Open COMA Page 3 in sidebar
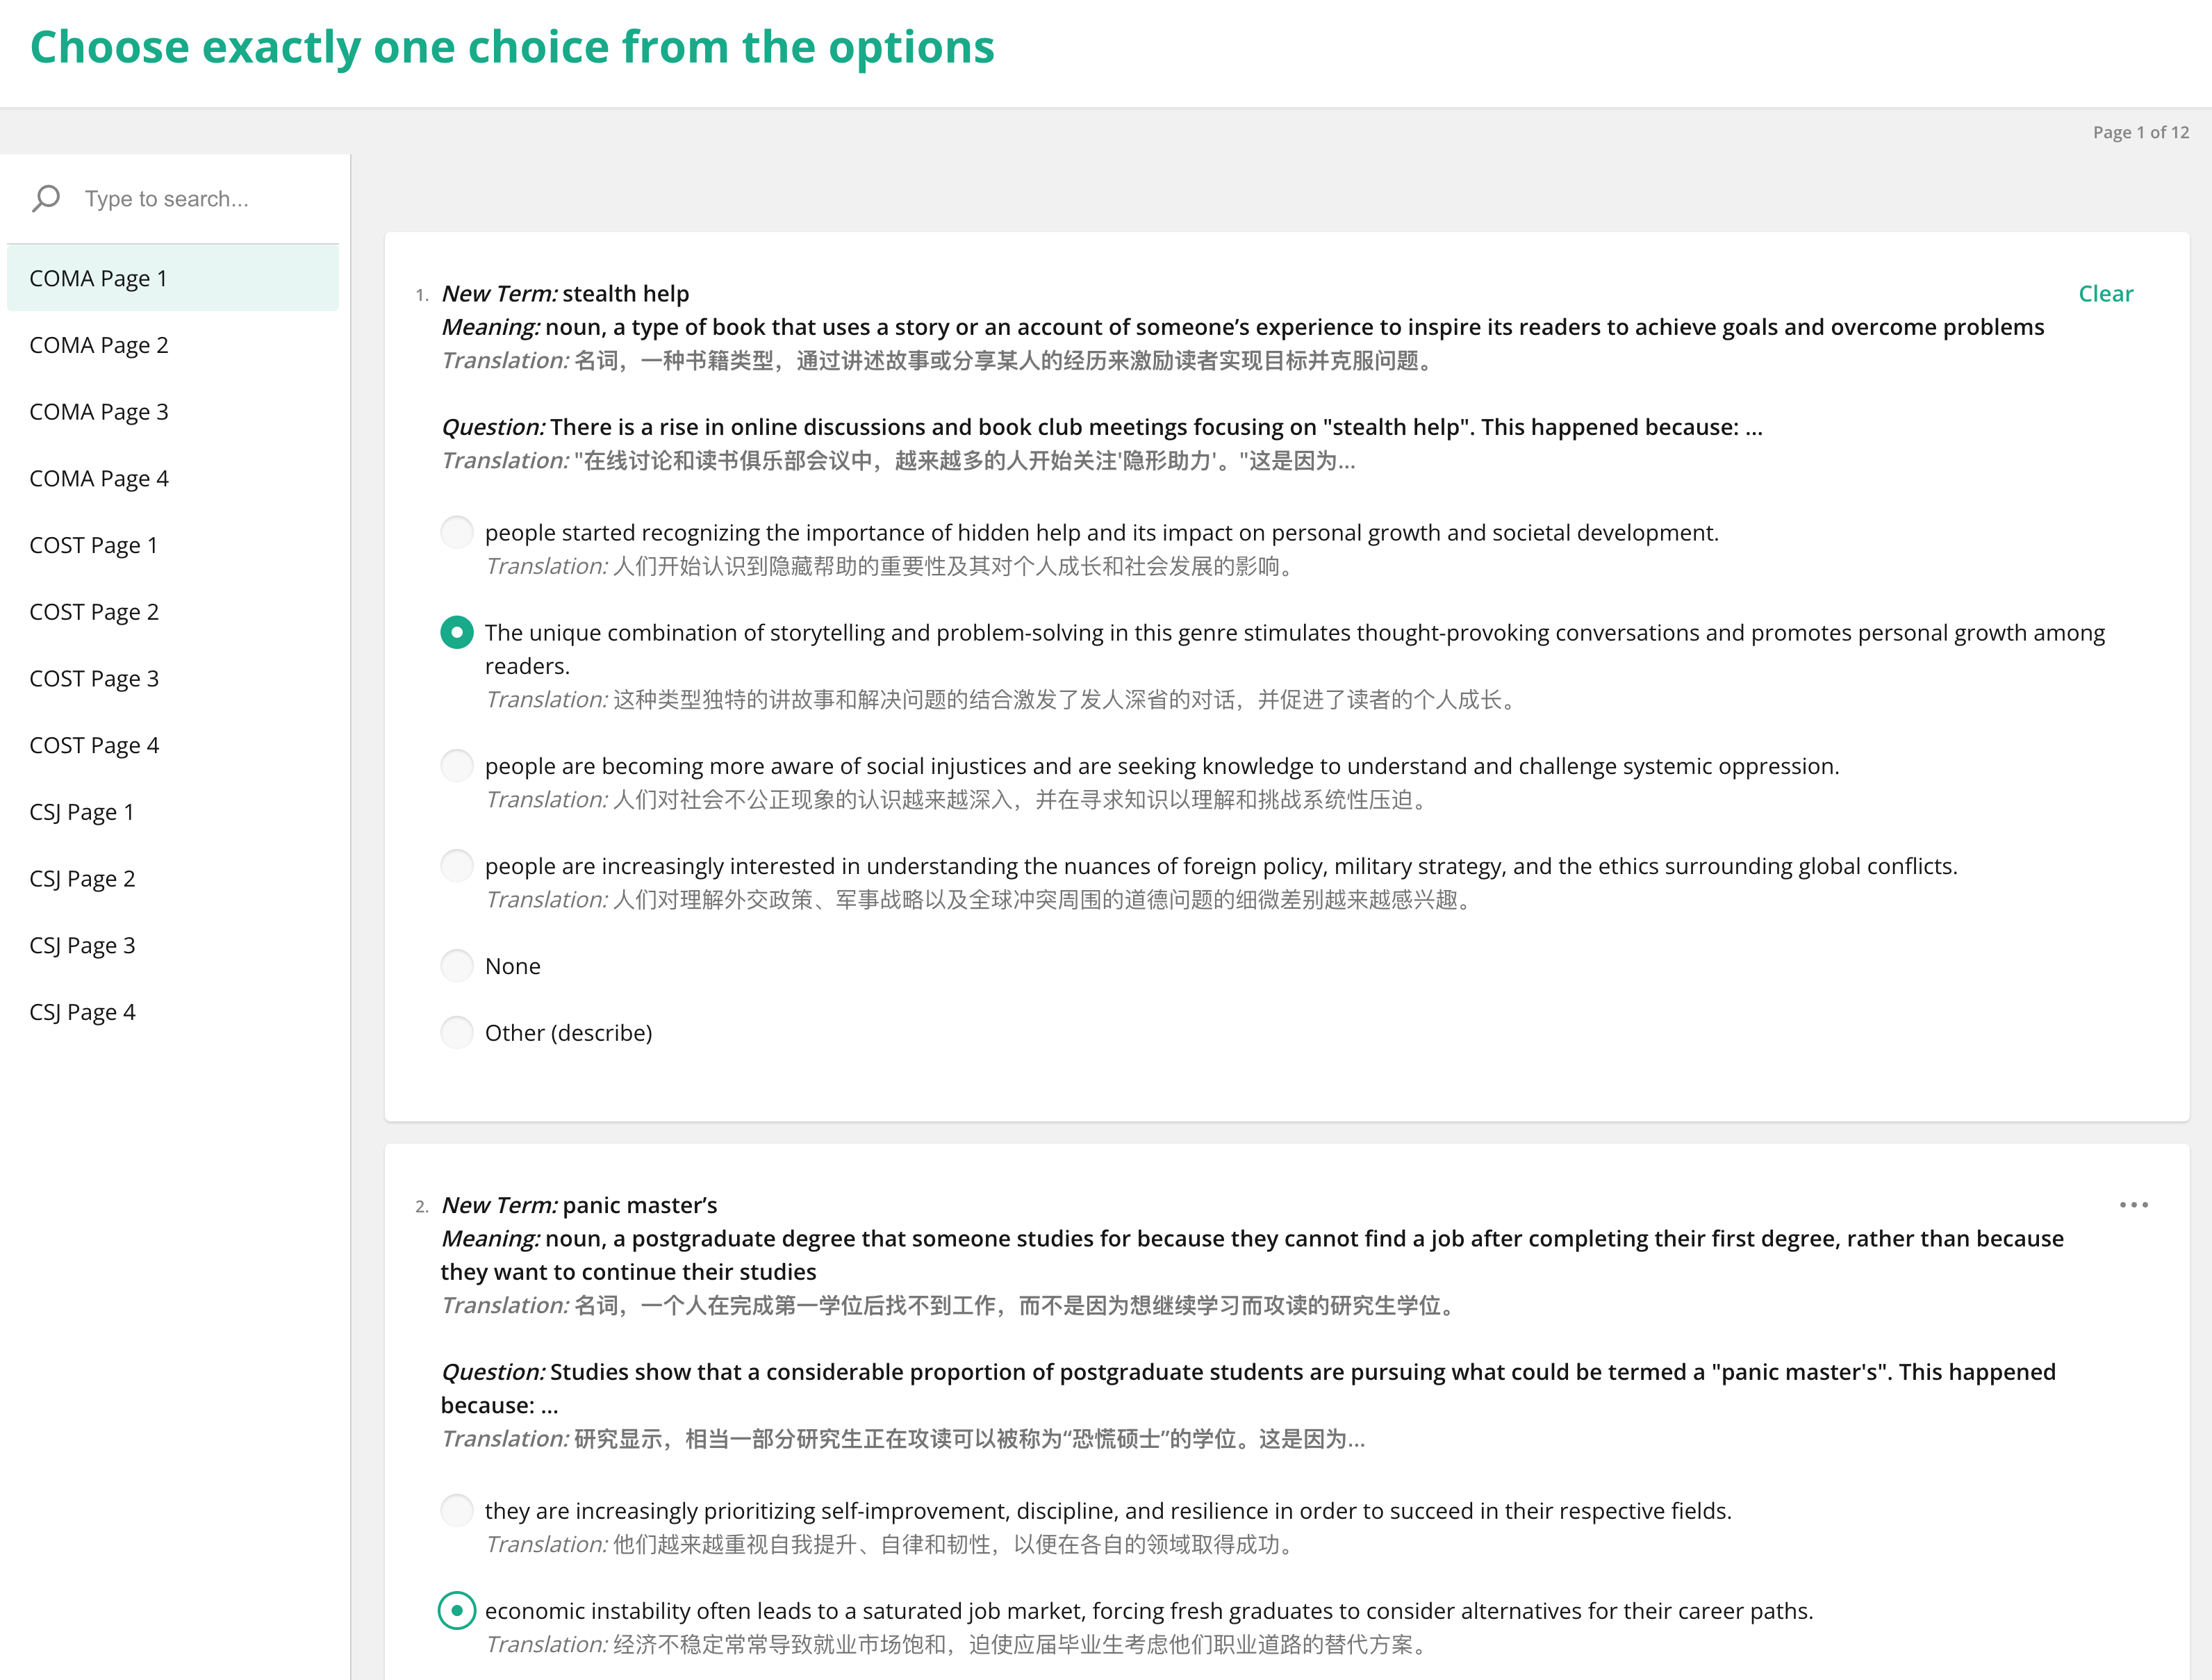 click(99, 412)
